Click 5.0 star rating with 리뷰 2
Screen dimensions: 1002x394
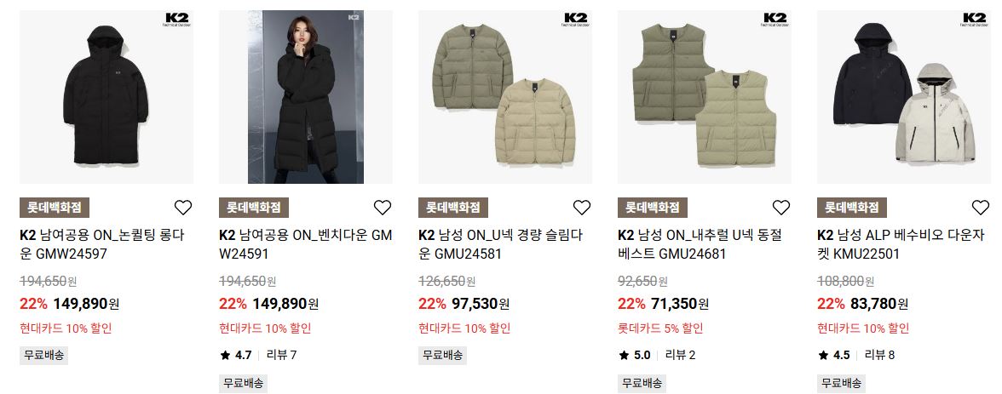click(x=657, y=355)
